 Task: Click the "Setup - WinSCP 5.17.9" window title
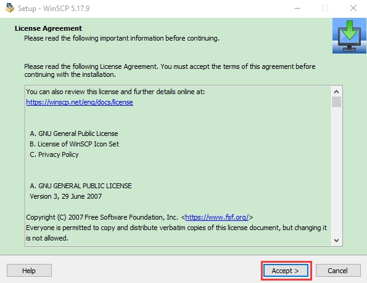[54, 9]
